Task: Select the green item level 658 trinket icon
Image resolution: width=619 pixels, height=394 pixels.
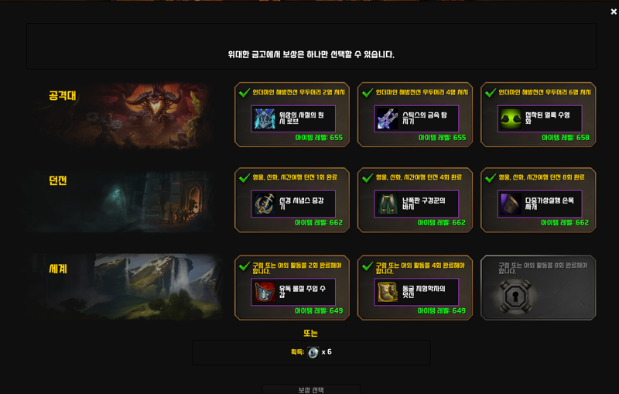Action: (511, 118)
